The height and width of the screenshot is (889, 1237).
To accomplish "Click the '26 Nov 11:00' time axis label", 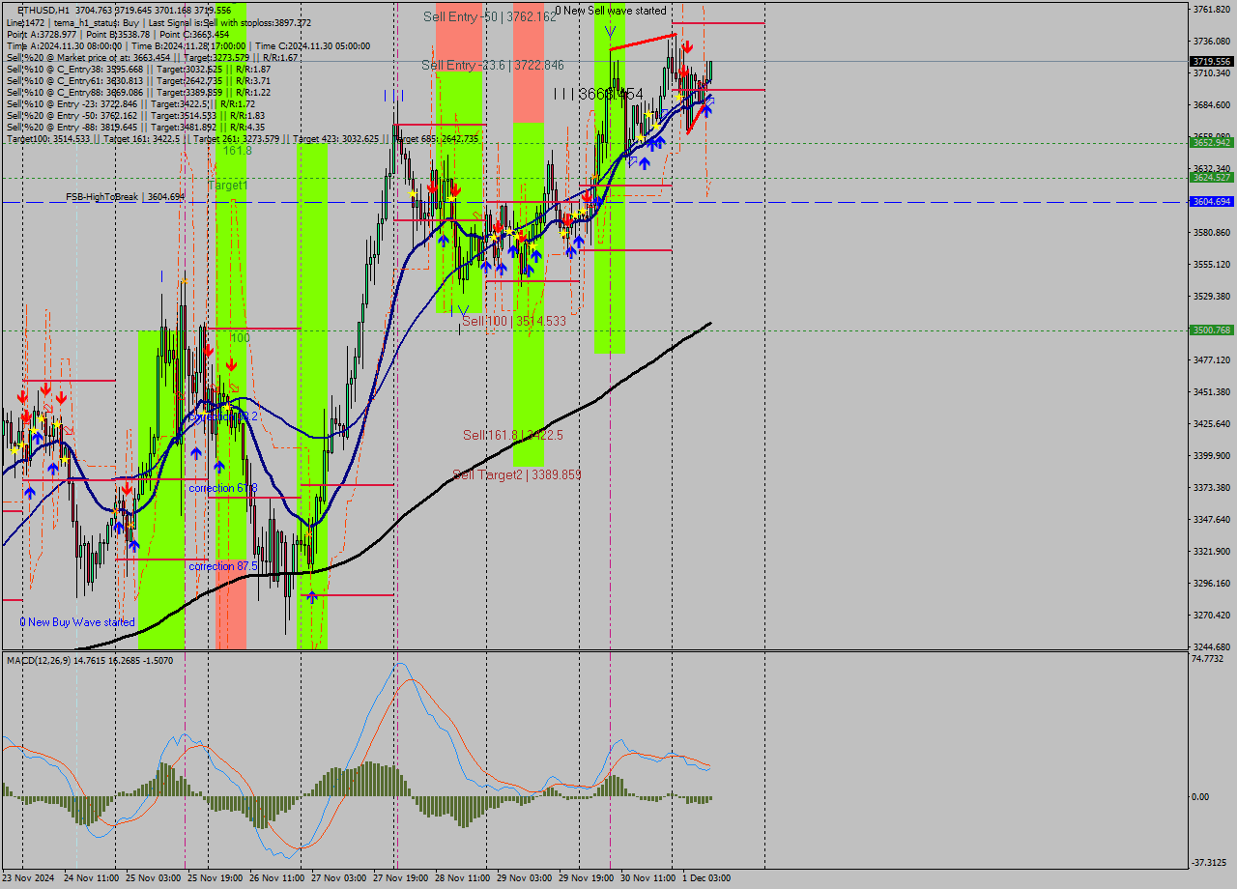I will [x=276, y=878].
